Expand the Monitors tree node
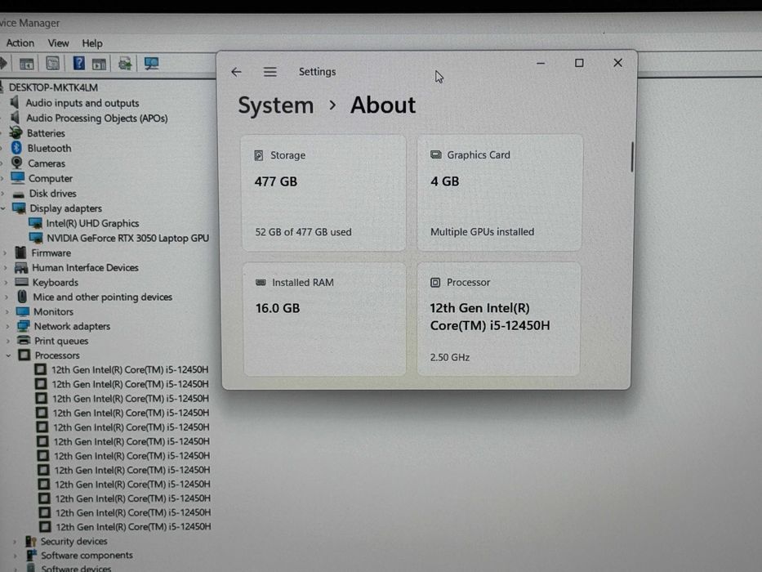Screen dimensions: 762x572 (7, 312)
